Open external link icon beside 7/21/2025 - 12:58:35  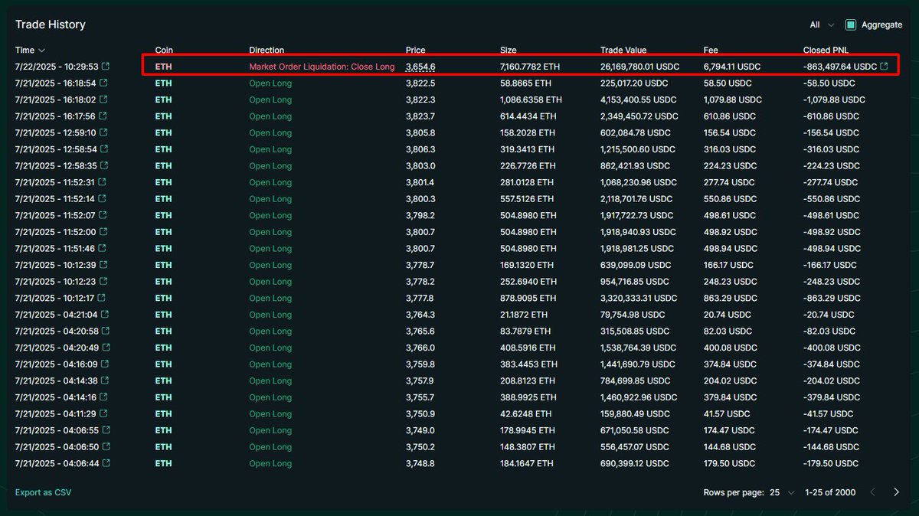pos(103,165)
